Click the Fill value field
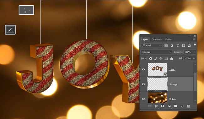 click(x=188, y=59)
